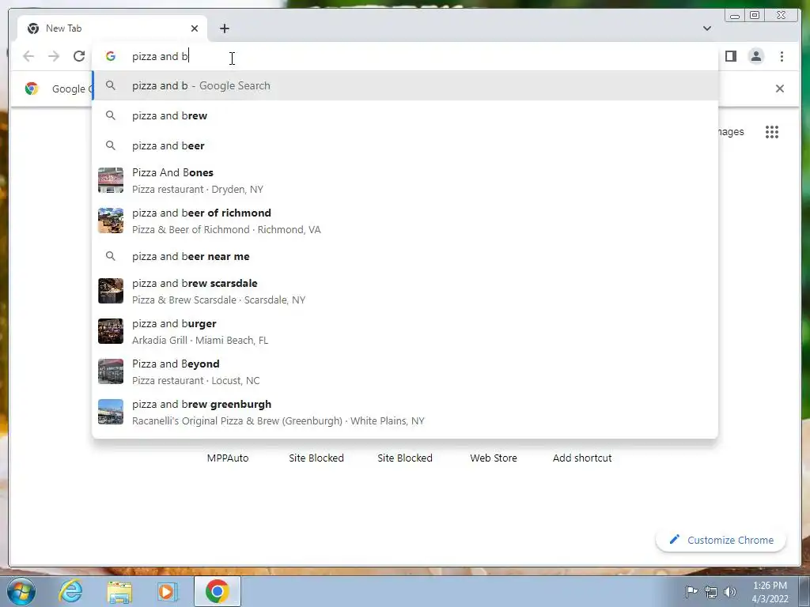This screenshot has width=810, height=607.
Task: Close the New Tab tab
Action: [x=195, y=28]
